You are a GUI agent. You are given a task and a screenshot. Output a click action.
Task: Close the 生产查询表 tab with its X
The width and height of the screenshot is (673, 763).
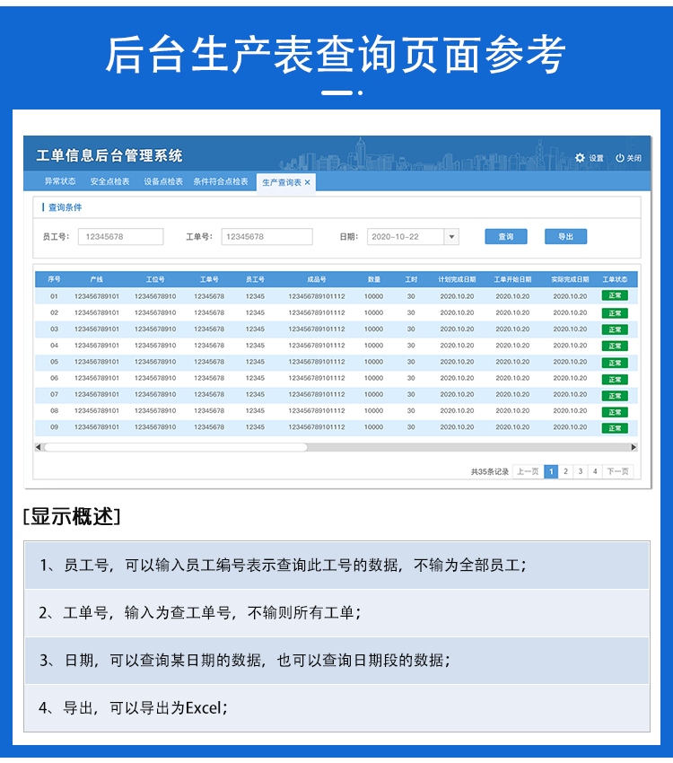coord(308,182)
